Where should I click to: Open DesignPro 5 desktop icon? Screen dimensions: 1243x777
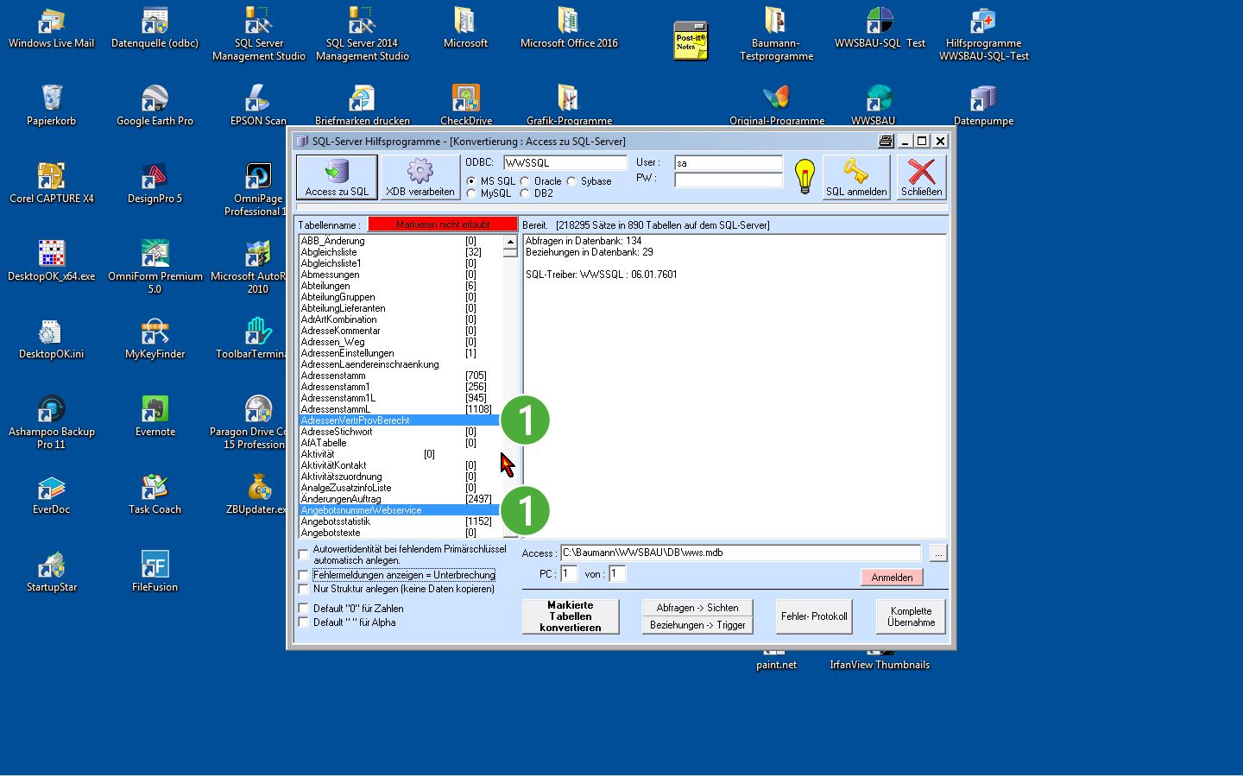click(x=155, y=183)
